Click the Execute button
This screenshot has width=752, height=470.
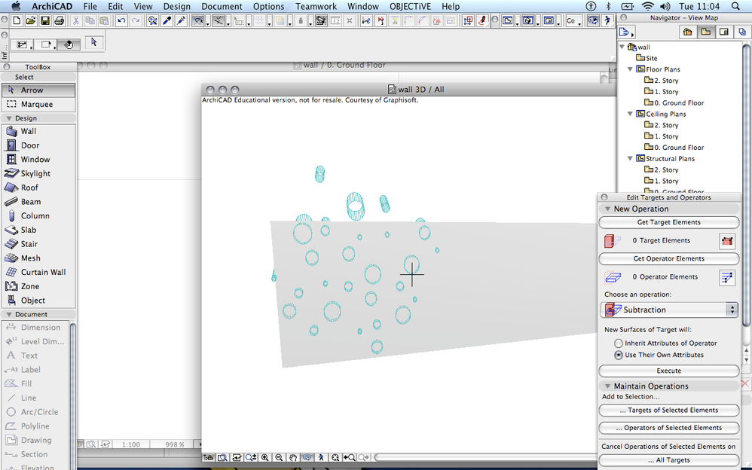pos(669,371)
